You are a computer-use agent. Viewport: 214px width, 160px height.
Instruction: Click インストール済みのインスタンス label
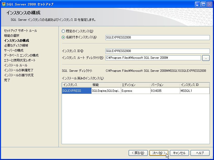click(x=83, y=78)
